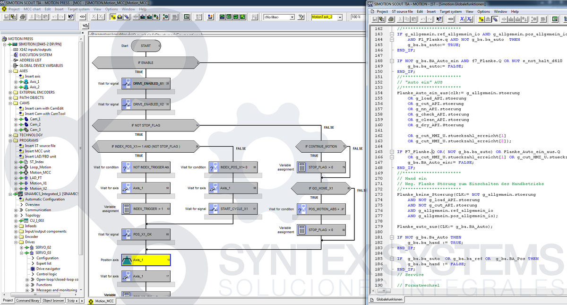Image resolution: width=567 pixels, height=305 pixels.
Task: Collapse the AXES folder in project tree
Action: (x=11, y=71)
